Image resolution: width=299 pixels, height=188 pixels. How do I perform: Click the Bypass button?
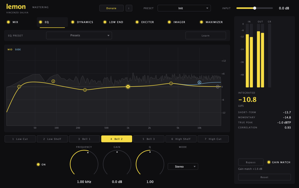point(250,162)
